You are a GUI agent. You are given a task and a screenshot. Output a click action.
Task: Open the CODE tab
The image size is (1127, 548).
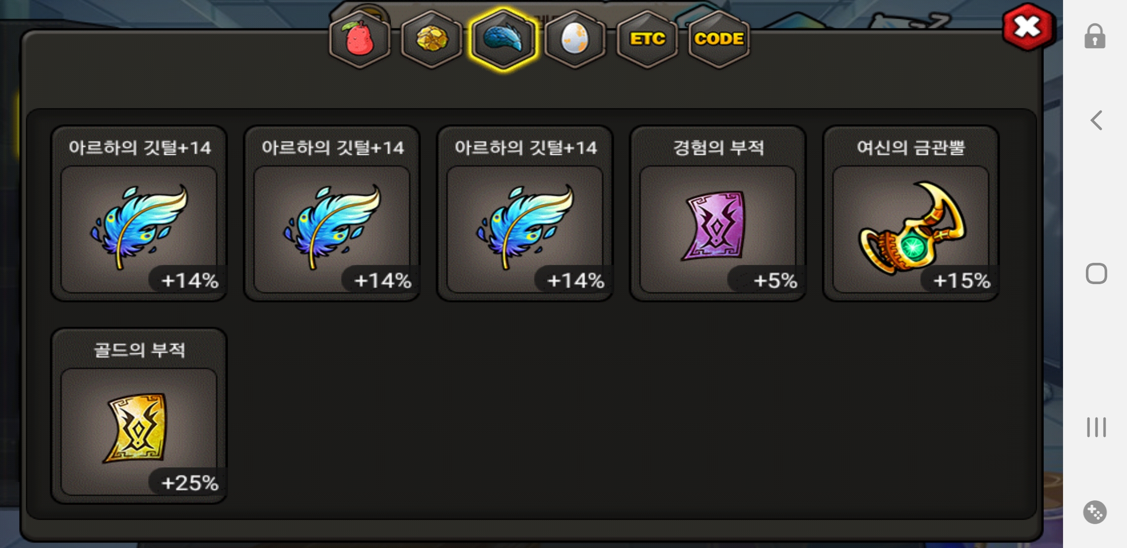click(x=719, y=40)
